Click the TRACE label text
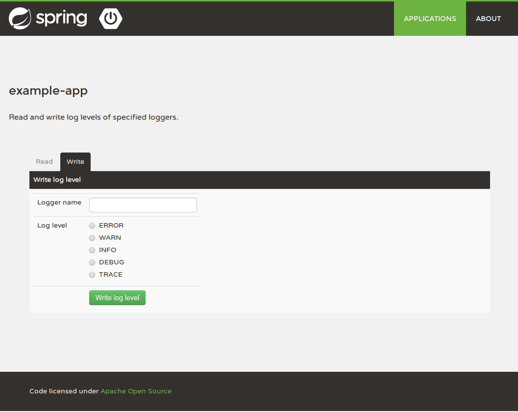The width and height of the screenshot is (518, 412). click(111, 275)
